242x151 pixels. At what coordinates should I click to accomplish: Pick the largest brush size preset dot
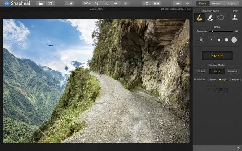[x=234, y=40]
